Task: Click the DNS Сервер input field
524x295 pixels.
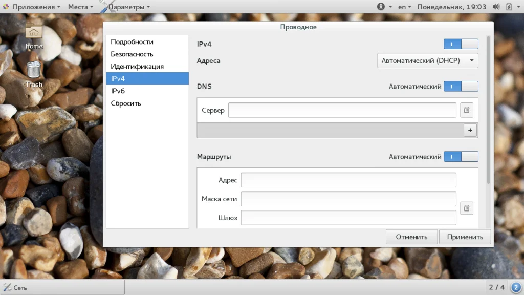Action: [x=342, y=110]
